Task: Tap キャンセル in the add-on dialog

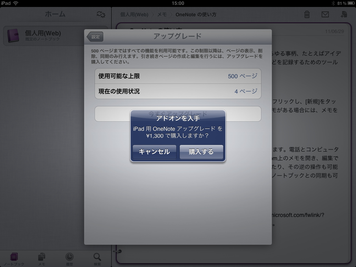Action: tap(154, 152)
